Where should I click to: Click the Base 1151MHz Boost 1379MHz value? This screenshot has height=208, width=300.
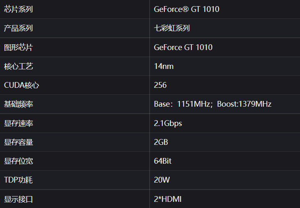(213, 104)
